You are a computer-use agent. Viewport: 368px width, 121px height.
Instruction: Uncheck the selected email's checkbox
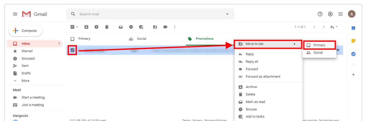pyautogui.click(x=72, y=50)
